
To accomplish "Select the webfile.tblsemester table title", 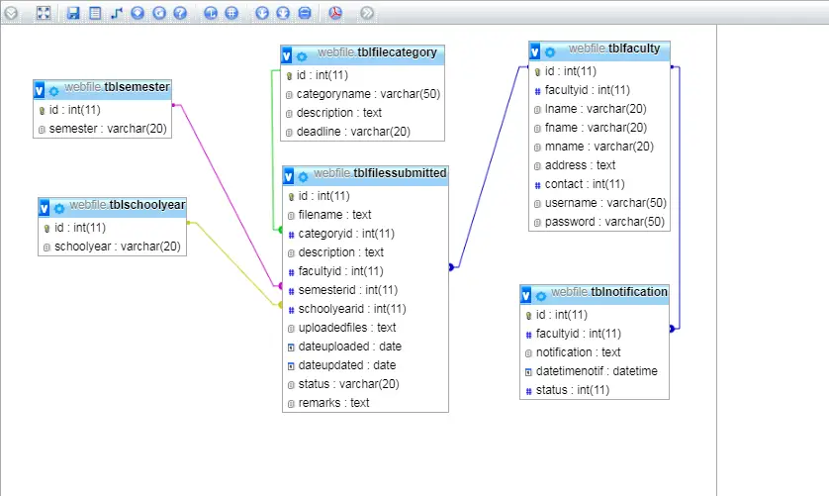I will tap(117, 87).
